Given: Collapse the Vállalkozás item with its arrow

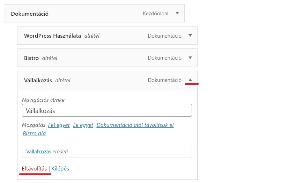Looking at the screenshot, I should pyautogui.click(x=190, y=80).
